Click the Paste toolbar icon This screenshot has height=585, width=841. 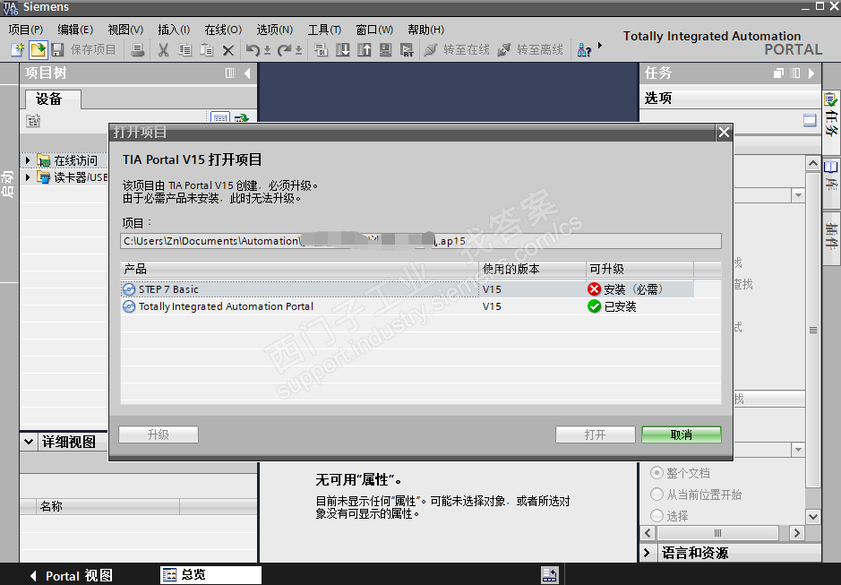[x=207, y=50]
